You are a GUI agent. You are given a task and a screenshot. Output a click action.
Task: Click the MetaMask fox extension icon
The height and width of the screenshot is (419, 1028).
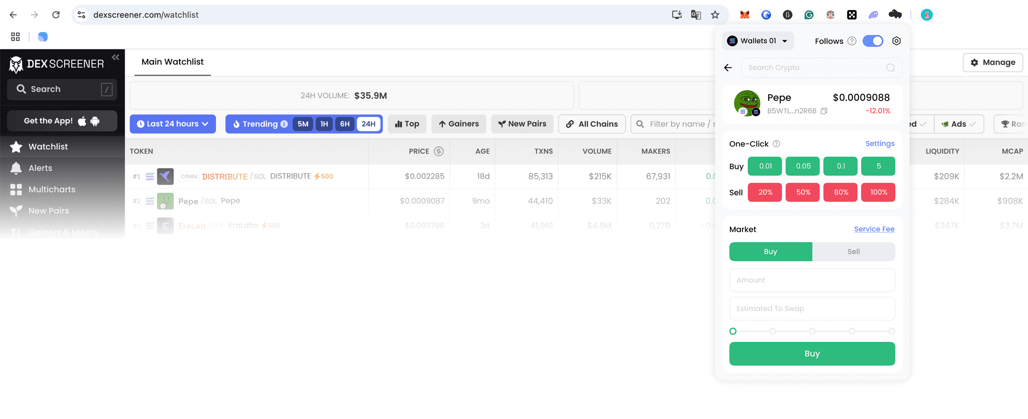(745, 15)
